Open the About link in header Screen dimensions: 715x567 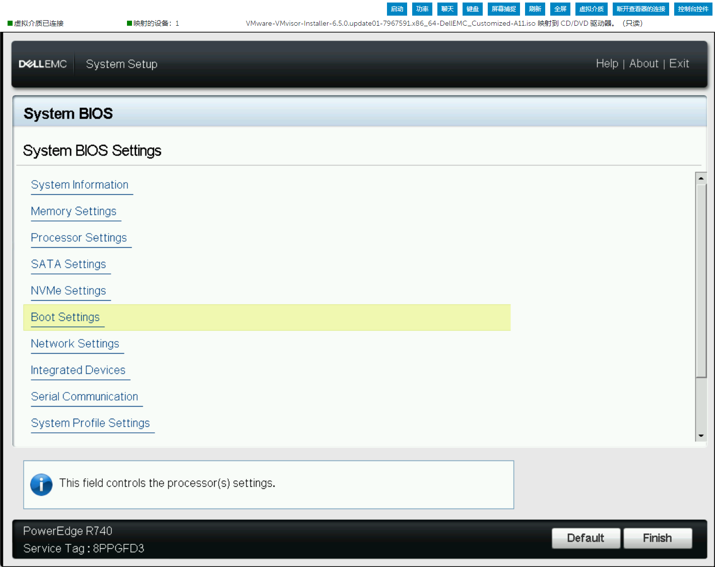coord(644,64)
